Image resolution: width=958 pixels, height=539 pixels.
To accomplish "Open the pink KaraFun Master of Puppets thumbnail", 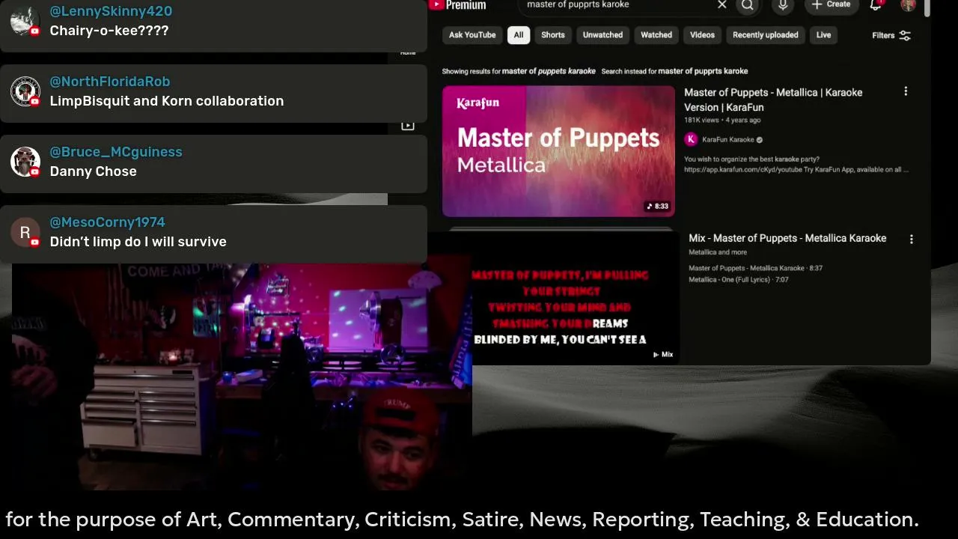I will tap(558, 151).
